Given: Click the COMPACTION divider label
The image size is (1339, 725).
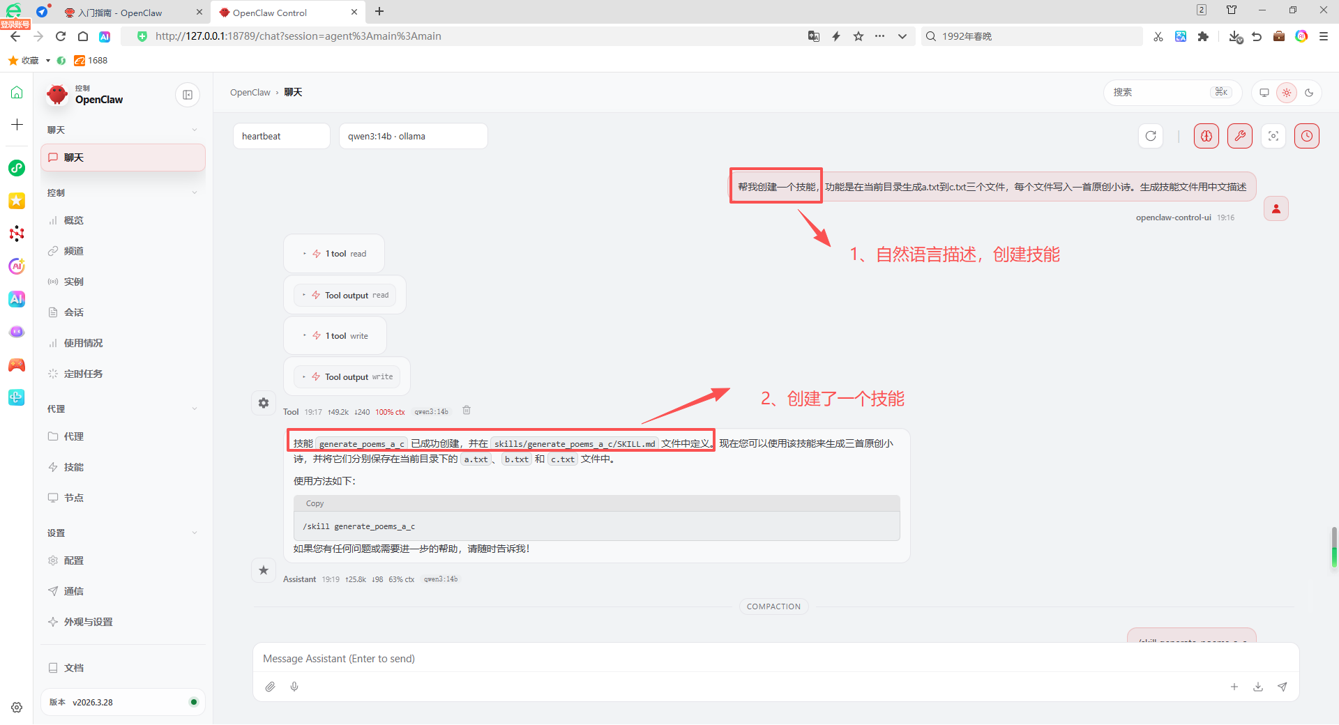Looking at the screenshot, I should coord(773,606).
